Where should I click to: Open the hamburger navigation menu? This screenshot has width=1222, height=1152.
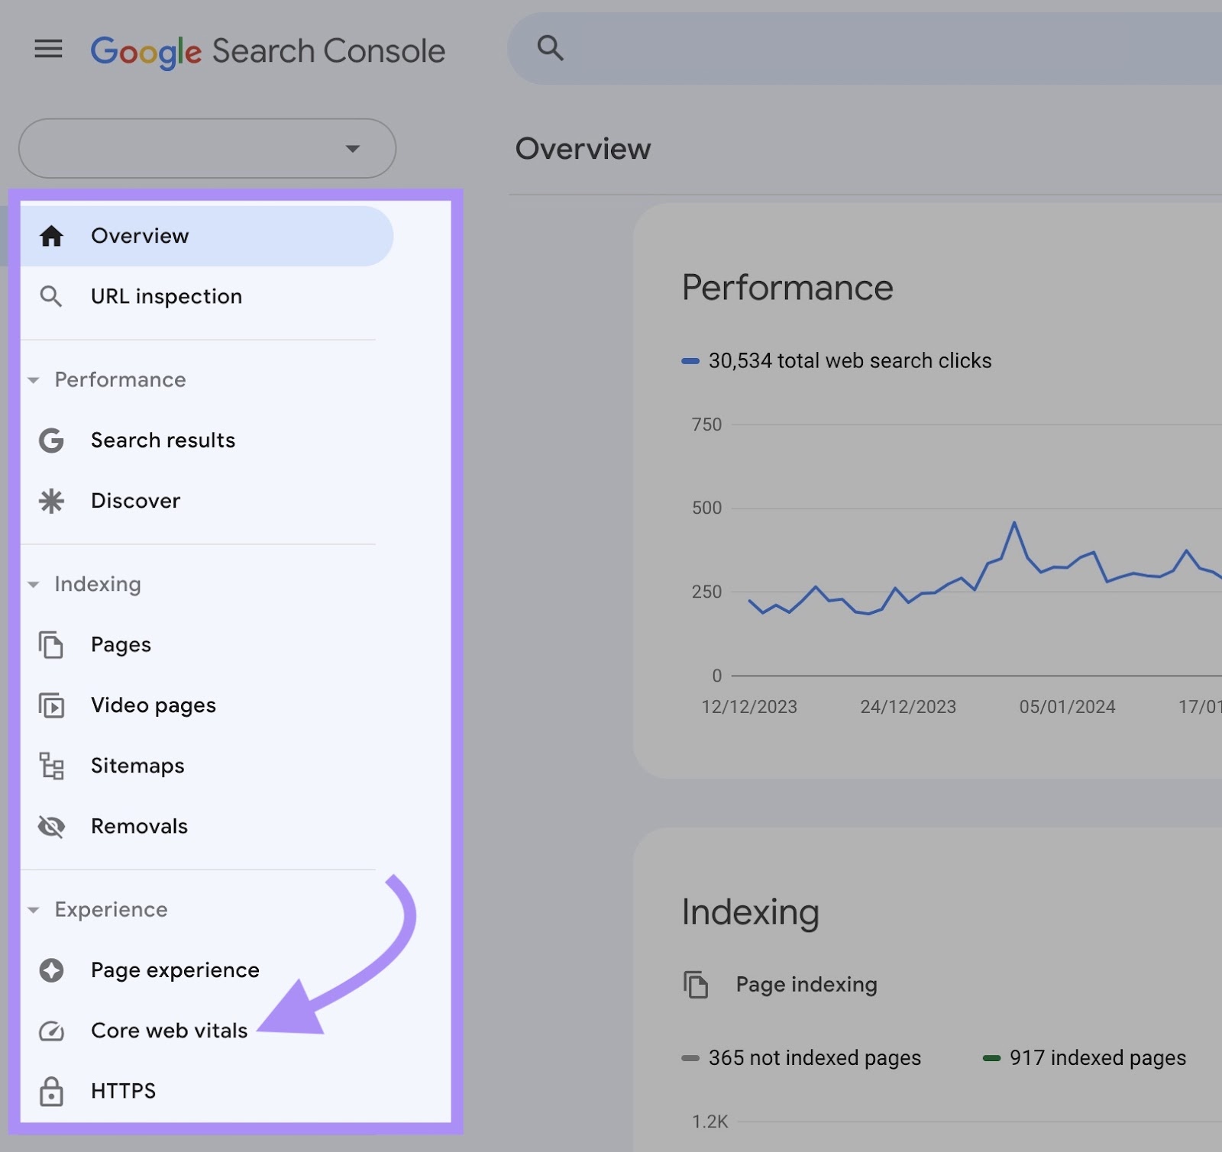point(48,49)
